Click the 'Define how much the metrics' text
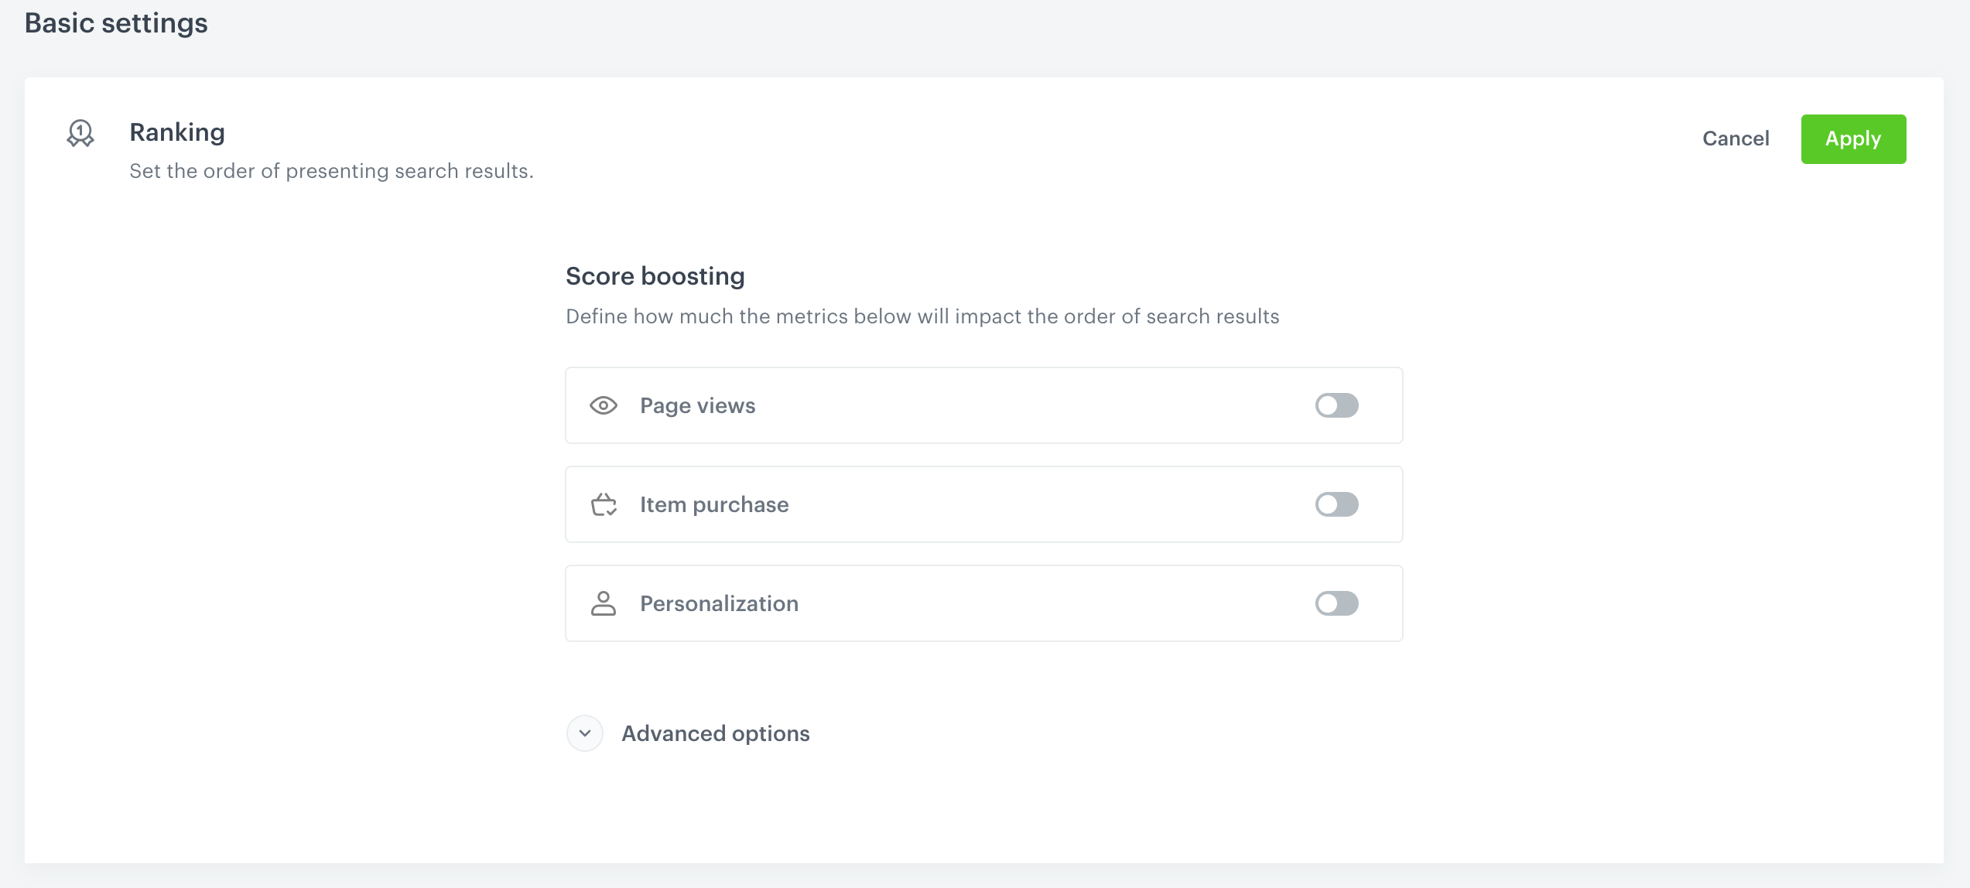The height and width of the screenshot is (888, 1970). pyautogui.click(x=922, y=316)
